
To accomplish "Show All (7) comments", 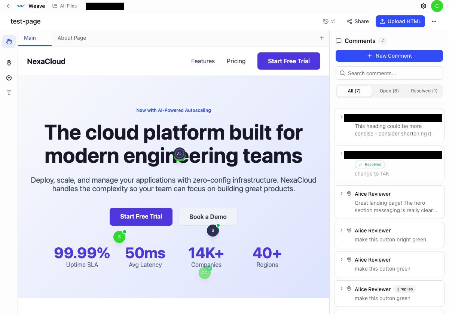I will coord(354,91).
